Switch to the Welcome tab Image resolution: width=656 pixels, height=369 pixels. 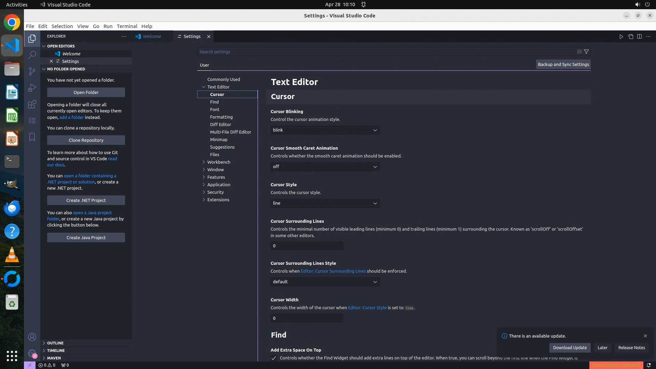click(x=152, y=37)
